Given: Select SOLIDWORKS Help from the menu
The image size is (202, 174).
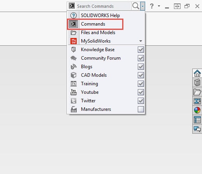Looking at the screenshot, I should pyautogui.click(x=106, y=16).
